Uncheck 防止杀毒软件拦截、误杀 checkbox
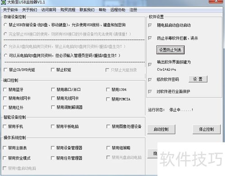Image resolution: width=225 pixels, height=176 pixels. [150, 38]
